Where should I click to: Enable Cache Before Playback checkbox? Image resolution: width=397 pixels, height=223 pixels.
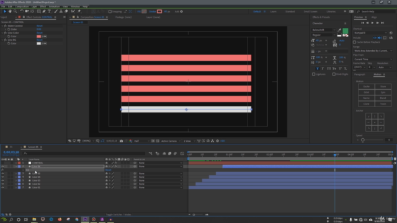coord(354,42)
